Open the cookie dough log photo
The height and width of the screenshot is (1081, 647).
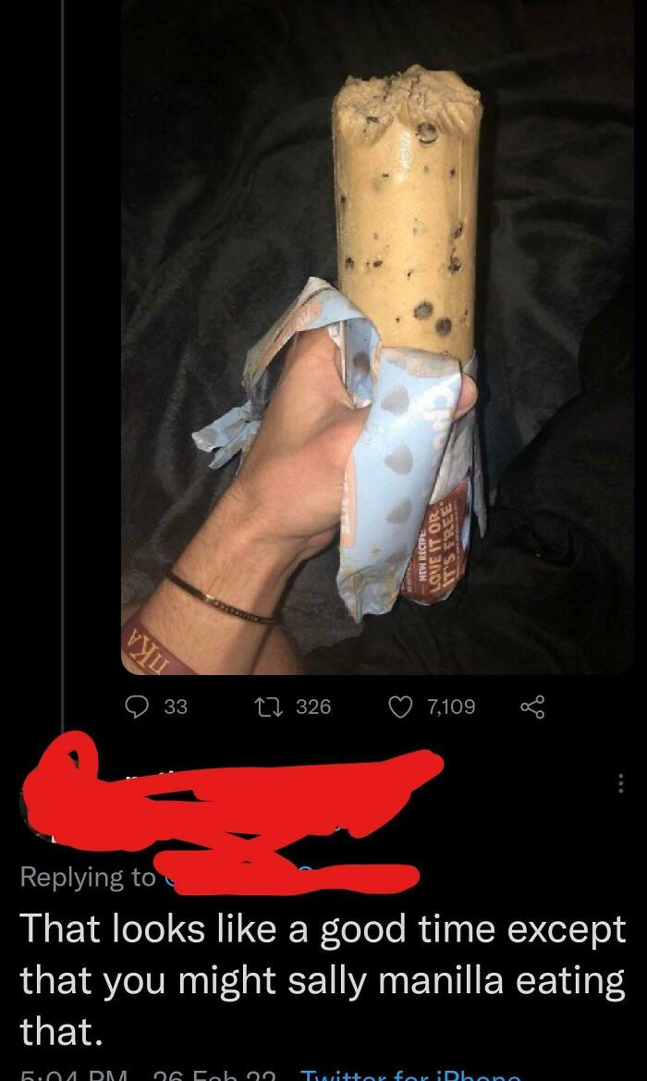[377, 337]
